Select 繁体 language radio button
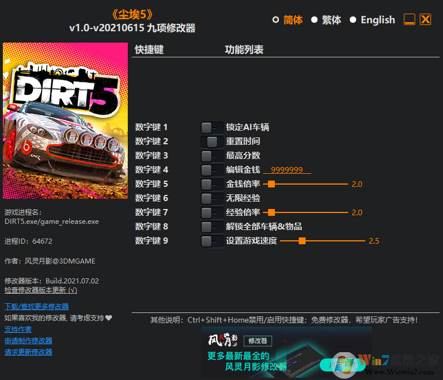Screen dimensions: 443x380 coord(315,20)
